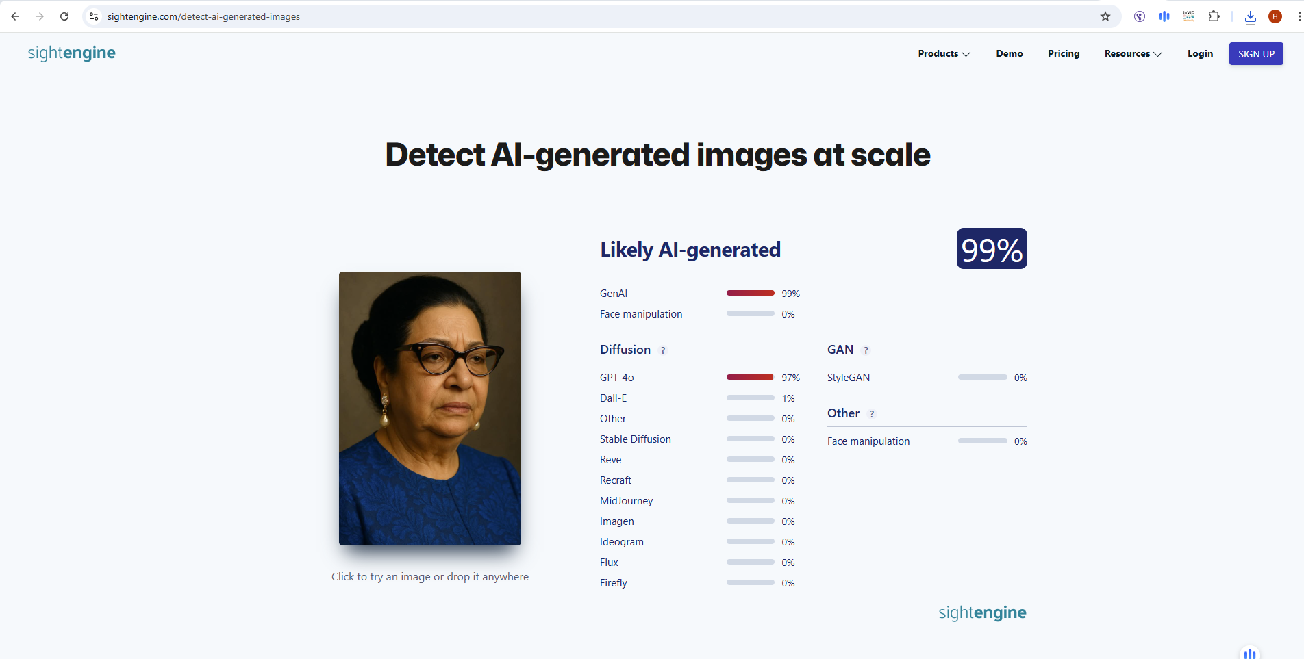Viewport: 1304px width, 659px height.
Task: Open the browser extensions puzzle menu
Action: [x=1214, y=16]
